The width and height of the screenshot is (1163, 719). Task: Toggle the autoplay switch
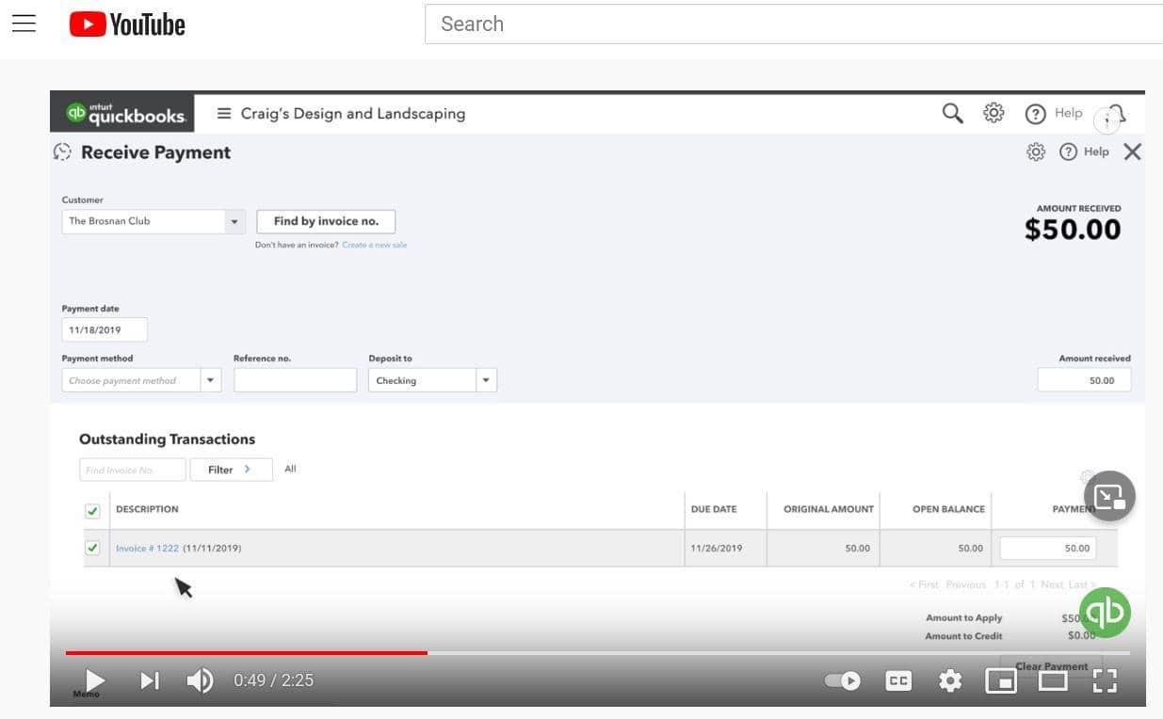[x=842, y=681]
